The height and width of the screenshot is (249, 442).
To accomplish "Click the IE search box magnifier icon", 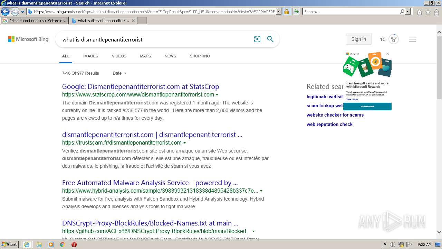I will pos(402,11).
